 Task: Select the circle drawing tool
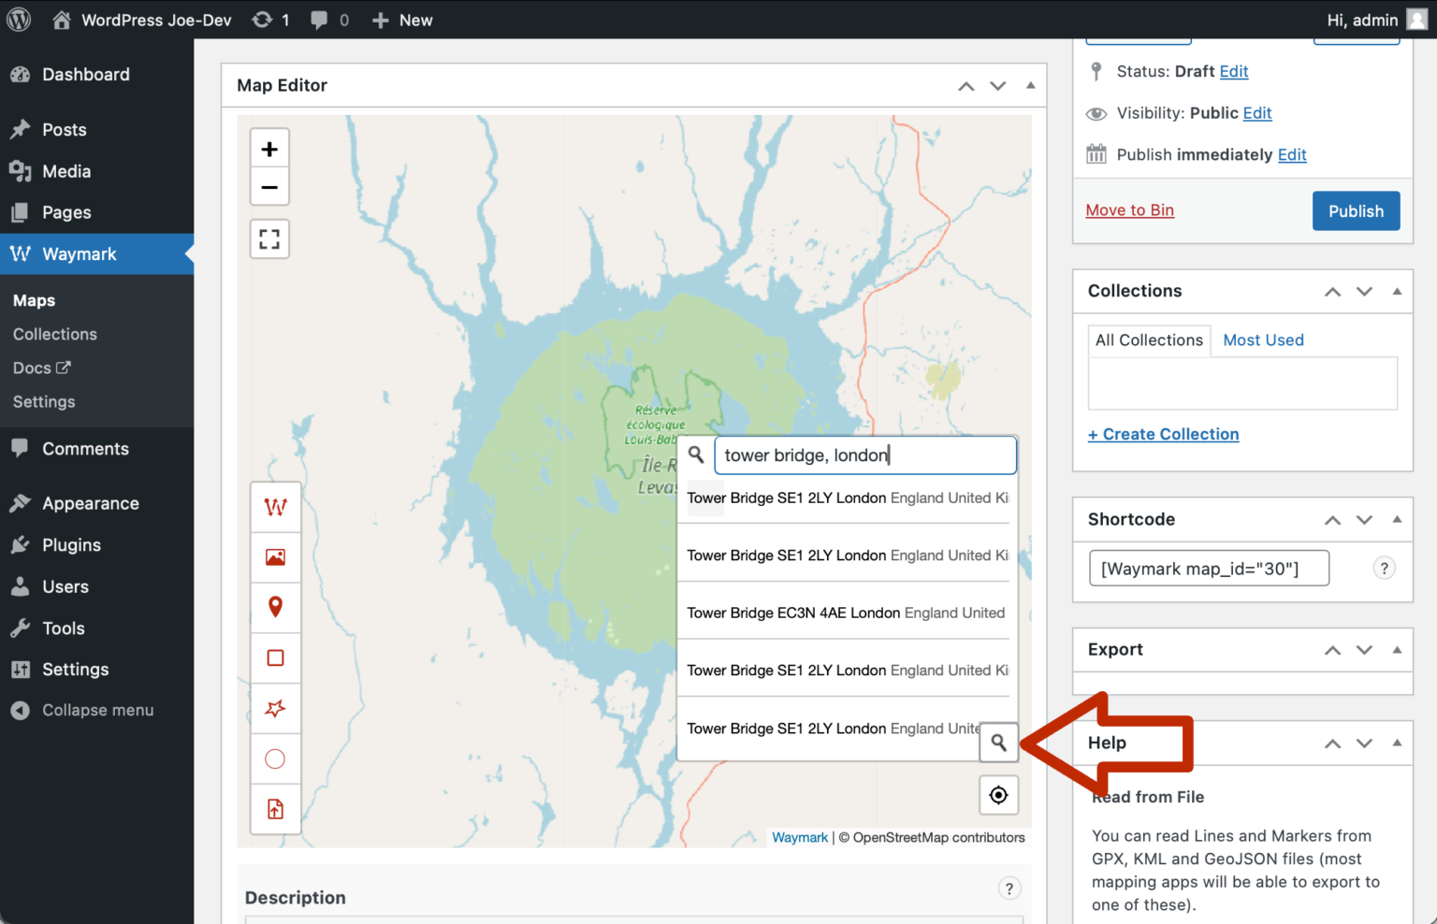(x=275, y=758)
